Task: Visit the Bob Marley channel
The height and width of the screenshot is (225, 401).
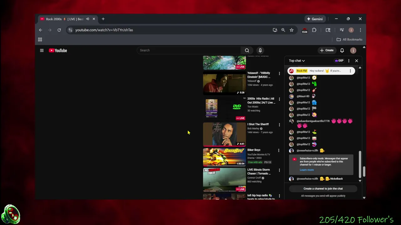Action: point(253,128)
